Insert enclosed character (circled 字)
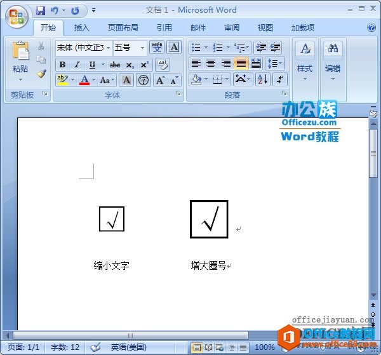This screenshot has width=381, height=355. coord(144,80)
